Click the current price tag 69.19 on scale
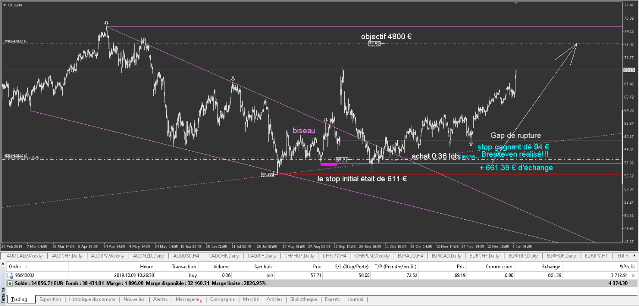Screen dimensions: 639x306 point(628,70)
